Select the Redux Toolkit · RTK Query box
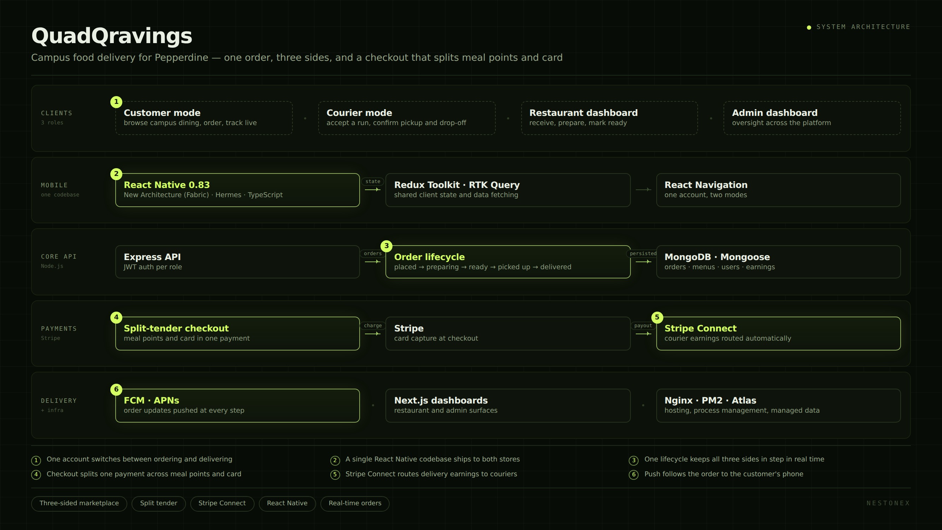The image size is (942, 530). point(508,190)
